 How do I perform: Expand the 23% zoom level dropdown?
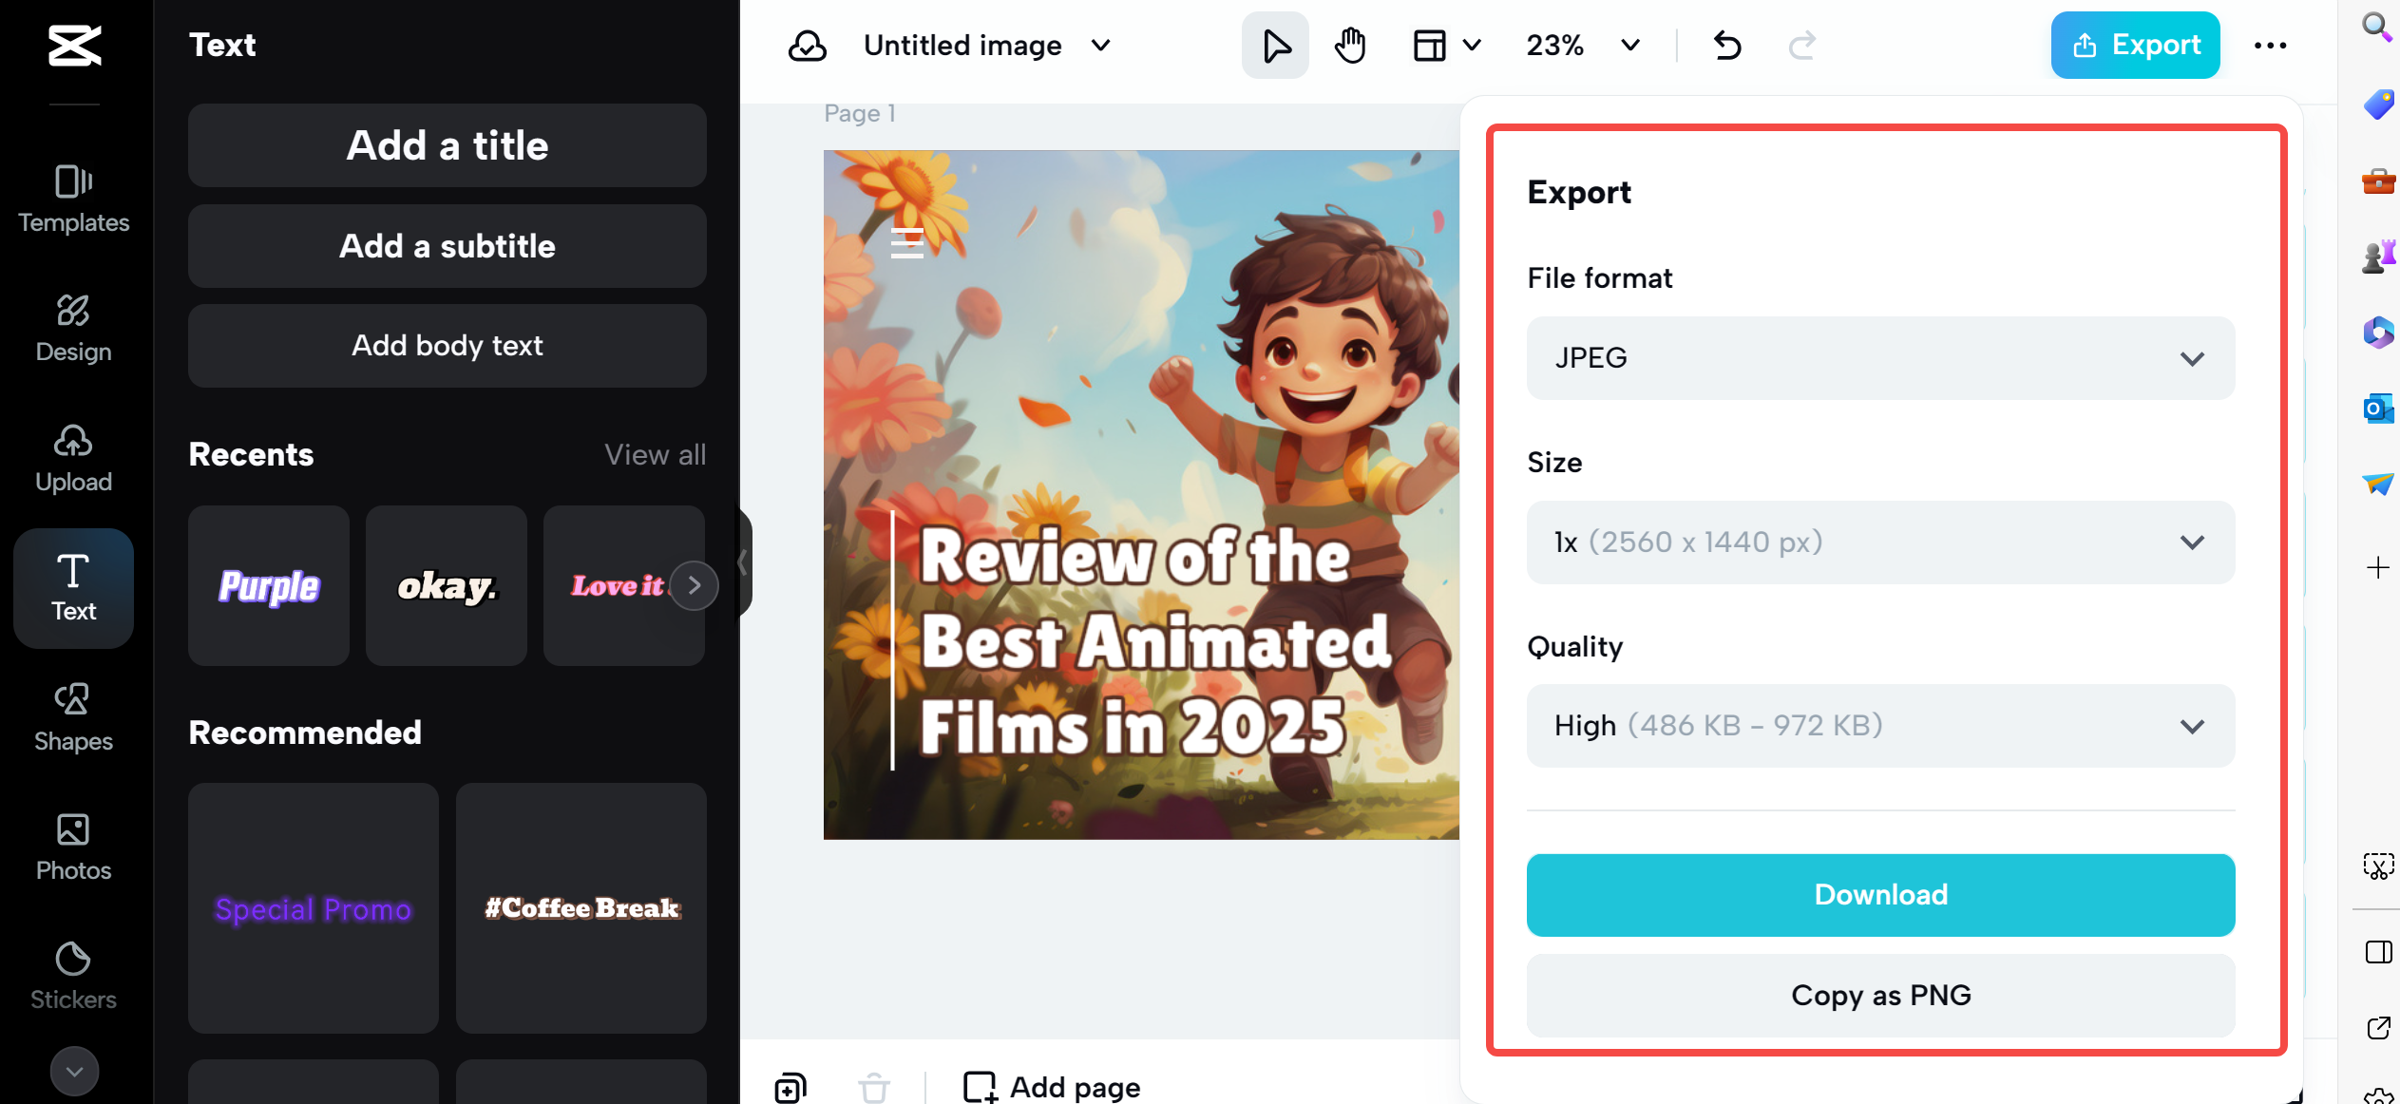click(1582, 45)
